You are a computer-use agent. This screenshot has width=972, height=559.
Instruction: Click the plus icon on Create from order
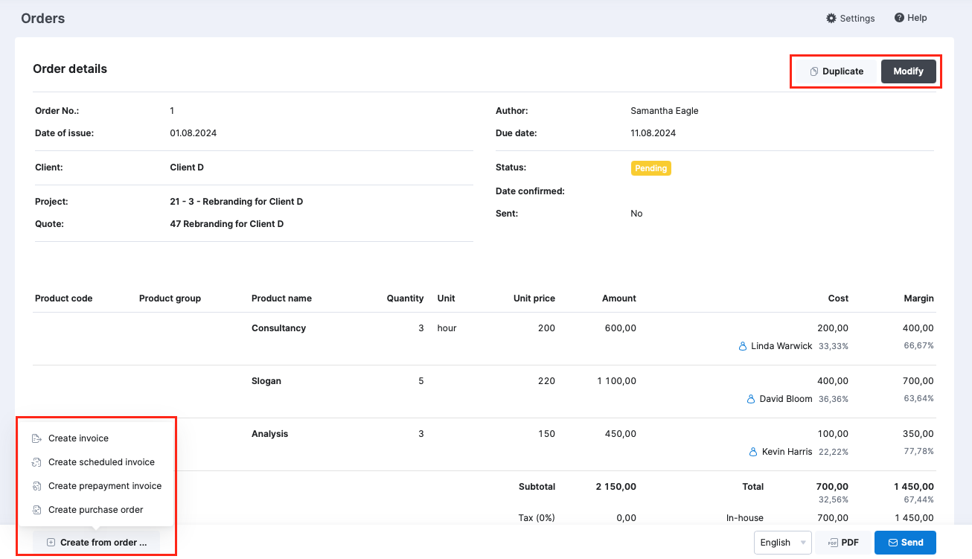pyautogui.click(x=51, y=543)
